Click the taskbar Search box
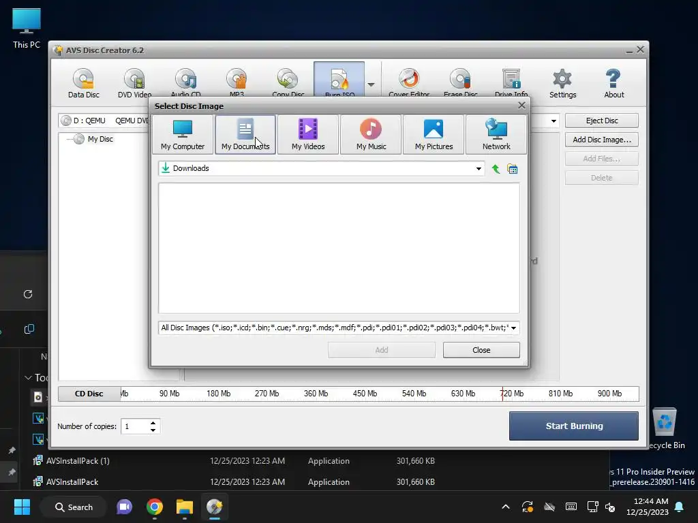Screen dimensions: 698x523 coord(74,507)
